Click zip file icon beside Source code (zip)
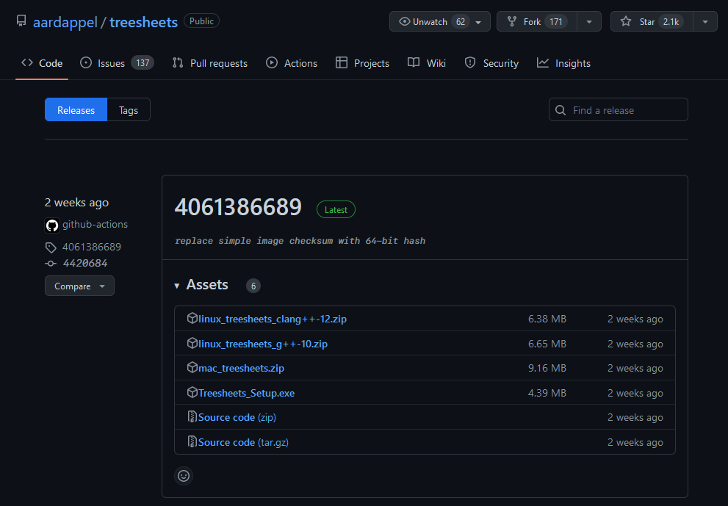The width and height of the screenshot is (728, 506). [x=192, y=416]
